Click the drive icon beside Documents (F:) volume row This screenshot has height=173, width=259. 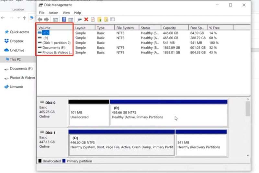39,47
